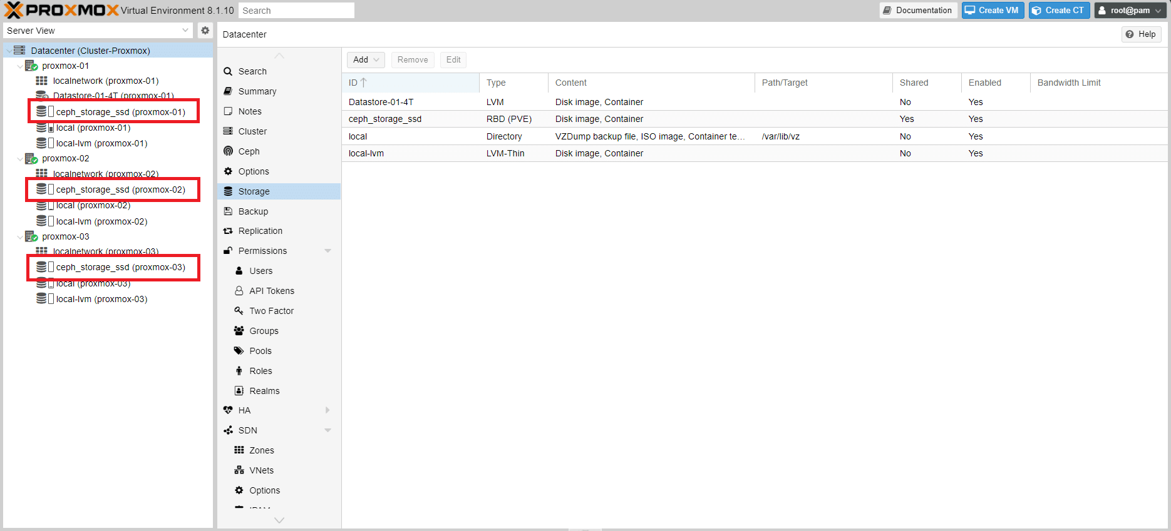This screenshot has width=1171, height=531.
Task: Click the Options gear icon under Ceph
Action: (x=228, y=171)
